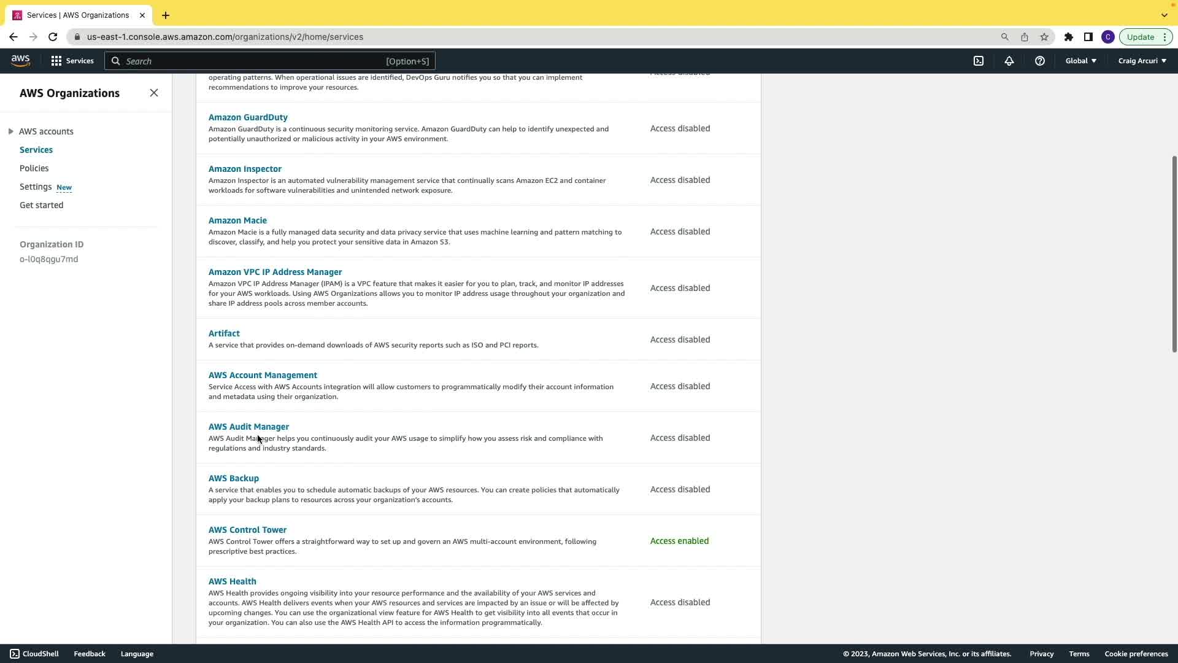Screen dimensions: 1178x663
Task: Close the AWS Organizations side panel
Action: coord(154,93)
